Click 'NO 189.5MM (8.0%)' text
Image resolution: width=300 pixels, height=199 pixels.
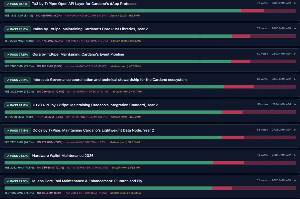[49, 16]
